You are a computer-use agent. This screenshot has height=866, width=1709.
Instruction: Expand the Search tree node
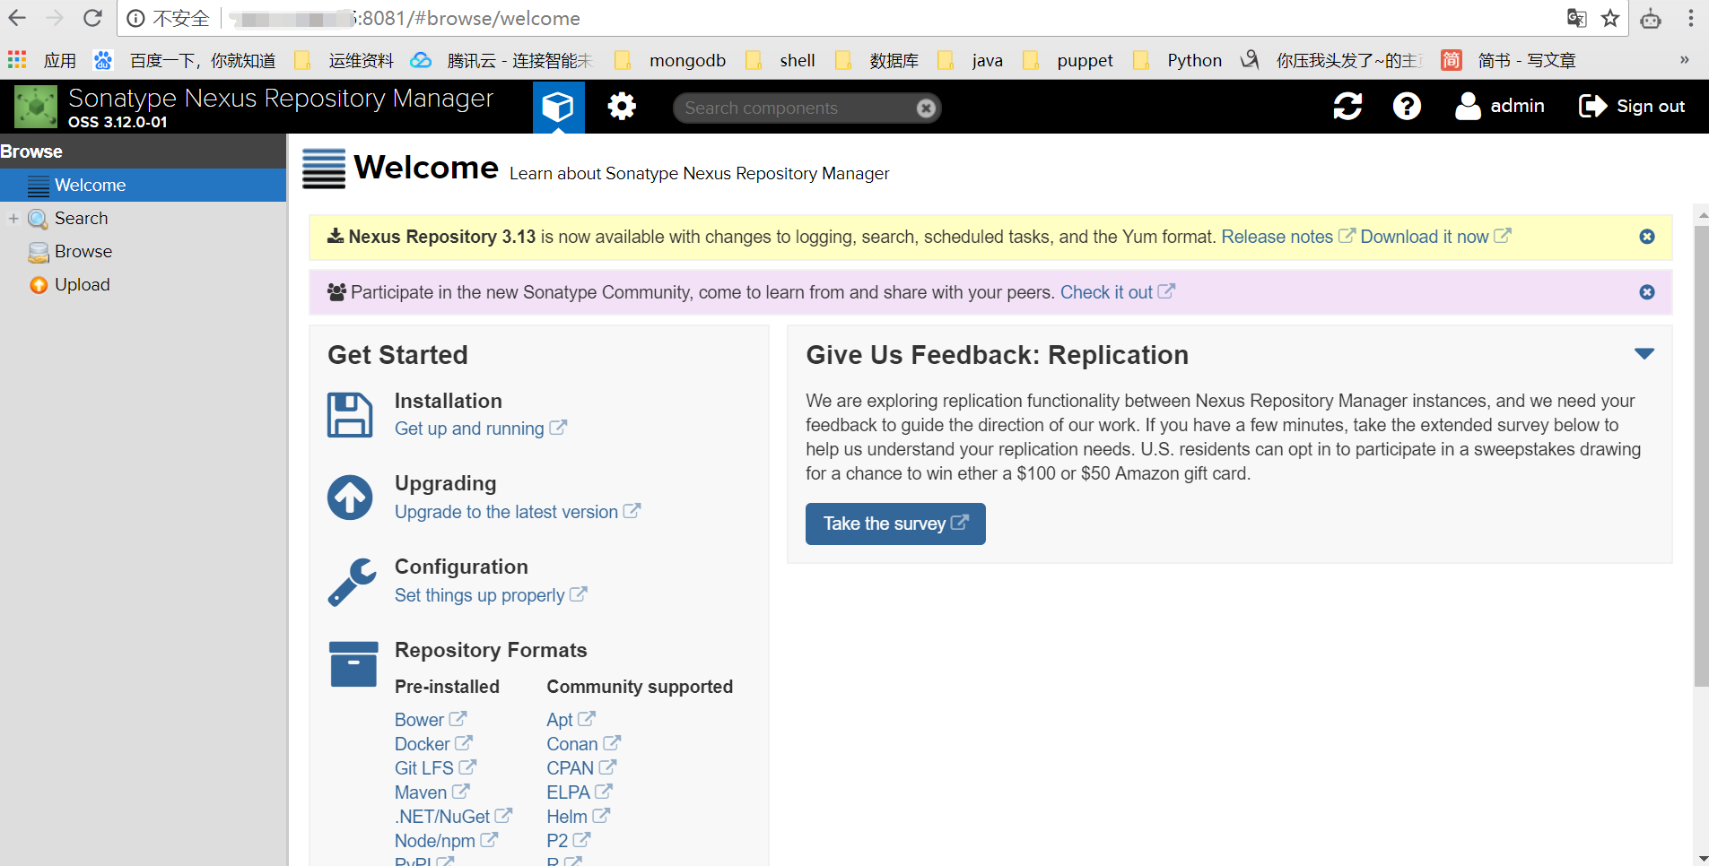13,219
